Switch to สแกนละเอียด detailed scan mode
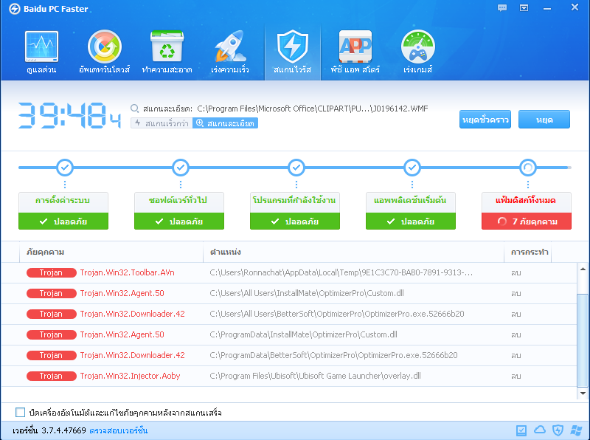This screenshot has width=590, height=440. pyautogui.click(x=225, y=123)
